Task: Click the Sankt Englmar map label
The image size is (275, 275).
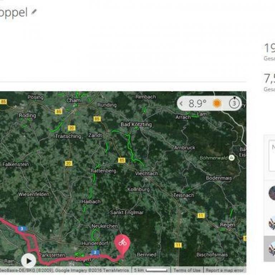Action: [127, 213]
